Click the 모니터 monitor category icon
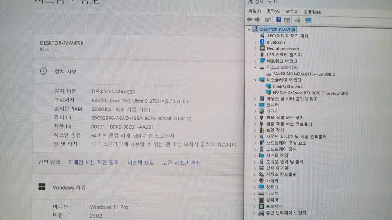 pos(261,104)
